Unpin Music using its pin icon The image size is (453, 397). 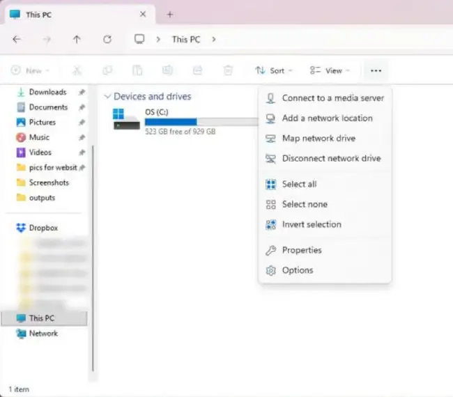[x=82, y=137]
